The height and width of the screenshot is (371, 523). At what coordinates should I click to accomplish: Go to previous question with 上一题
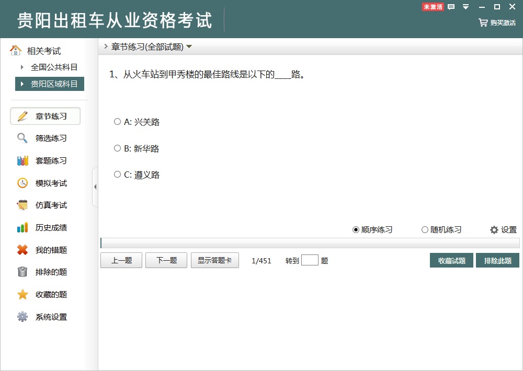tap(121, 260)
